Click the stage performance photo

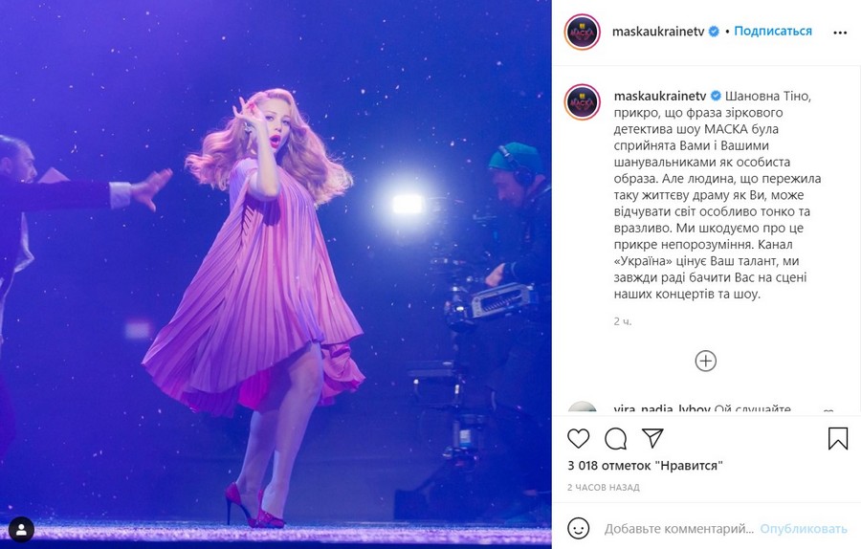276,274
